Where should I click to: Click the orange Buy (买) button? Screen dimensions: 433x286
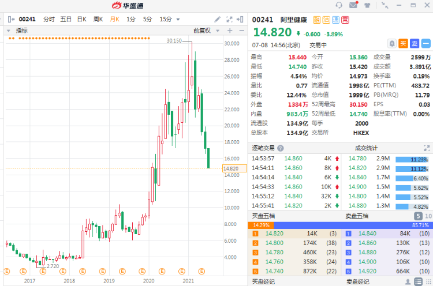tap(403, 43)
